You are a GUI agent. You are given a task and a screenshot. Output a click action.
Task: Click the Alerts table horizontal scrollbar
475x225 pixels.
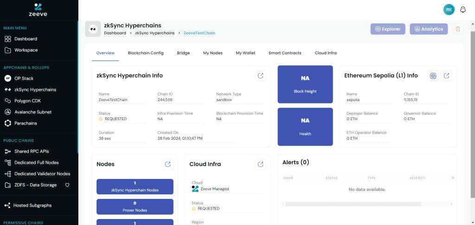[353, 204]
